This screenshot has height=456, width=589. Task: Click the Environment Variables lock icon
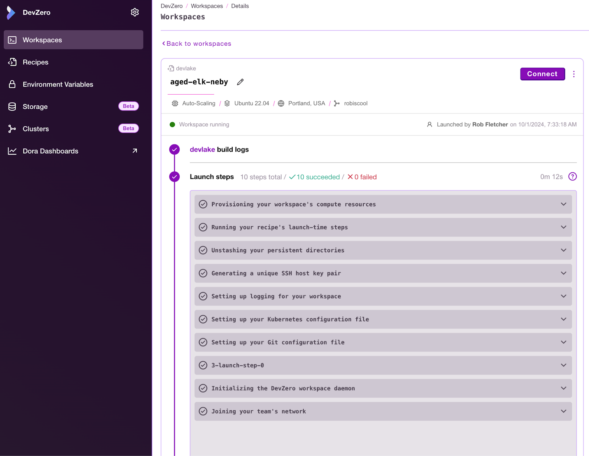[12, 84]
